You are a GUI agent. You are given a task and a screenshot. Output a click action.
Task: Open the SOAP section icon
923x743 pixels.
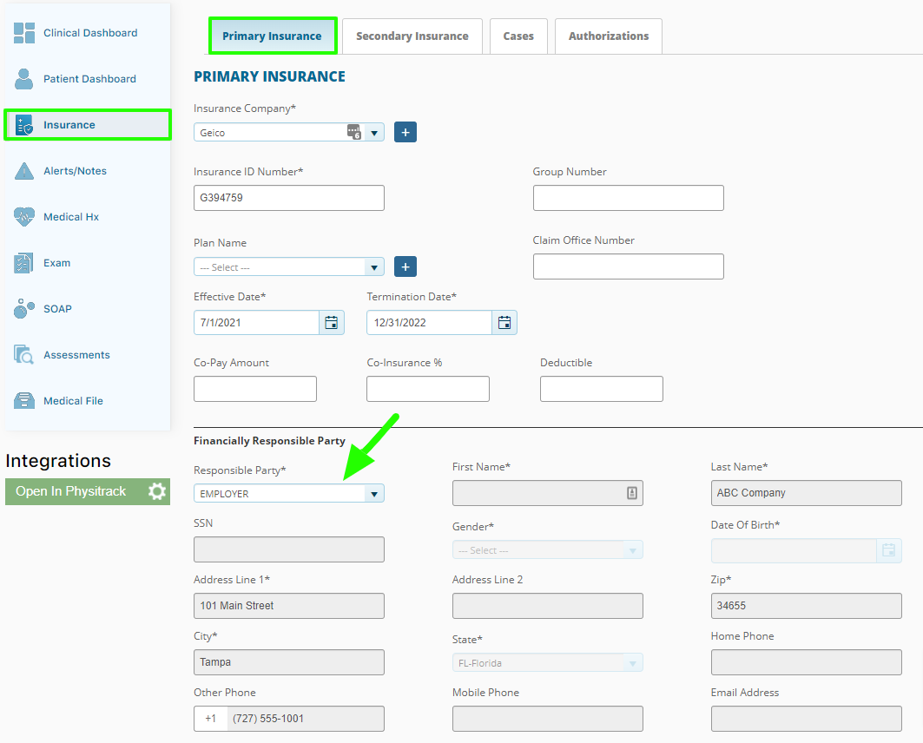(24, 308)
